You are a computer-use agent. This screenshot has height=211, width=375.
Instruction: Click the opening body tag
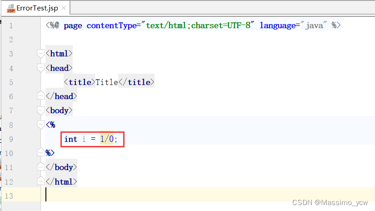[x=59, y=111]
